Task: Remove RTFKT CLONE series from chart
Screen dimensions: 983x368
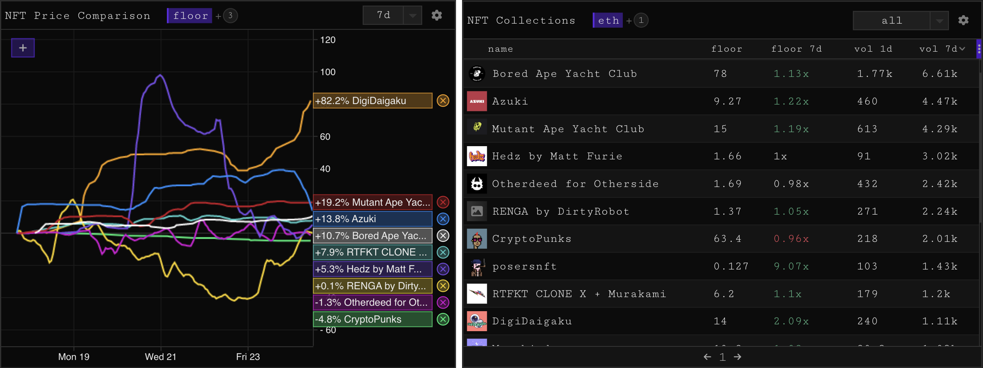Action: coord(443,252)
